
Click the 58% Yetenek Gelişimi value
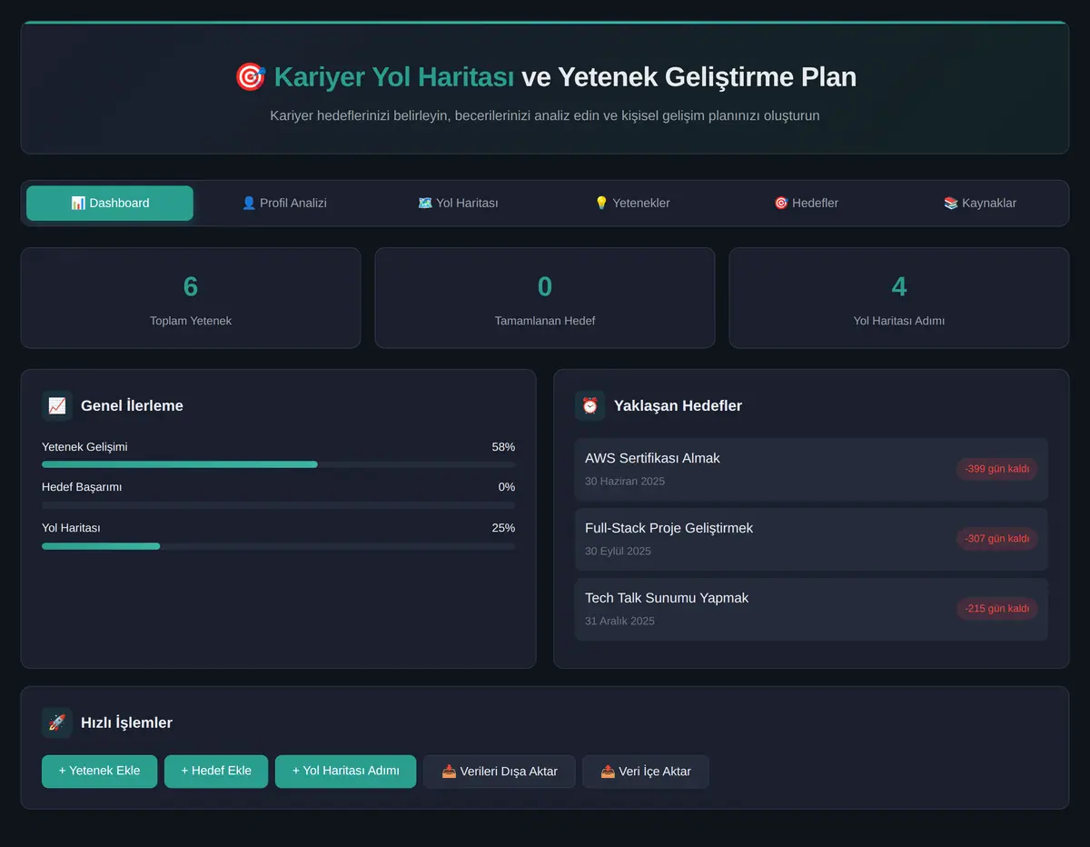coord(503,447)
